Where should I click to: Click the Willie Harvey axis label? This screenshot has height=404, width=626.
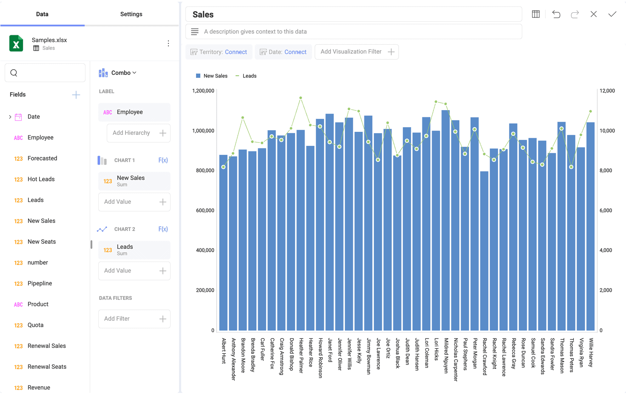point(591,353)
